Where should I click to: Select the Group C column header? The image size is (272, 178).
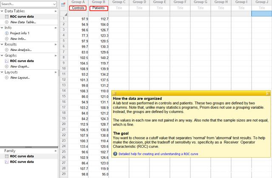(x=119, y=2)
